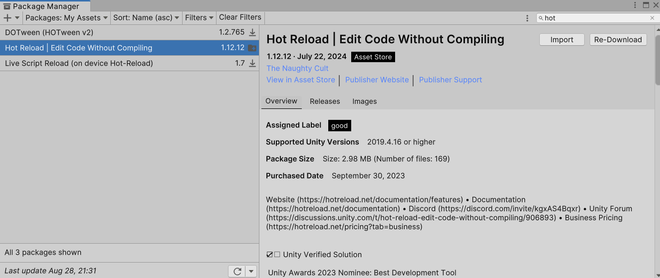The height and width of the screenshot is (278, 660).
Task: Open the Packages: My Assets dropdown
Action: point(66,17)
